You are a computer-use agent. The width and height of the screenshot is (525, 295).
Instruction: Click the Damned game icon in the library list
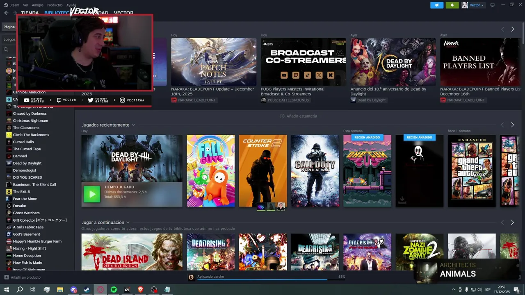coord(9,156)
